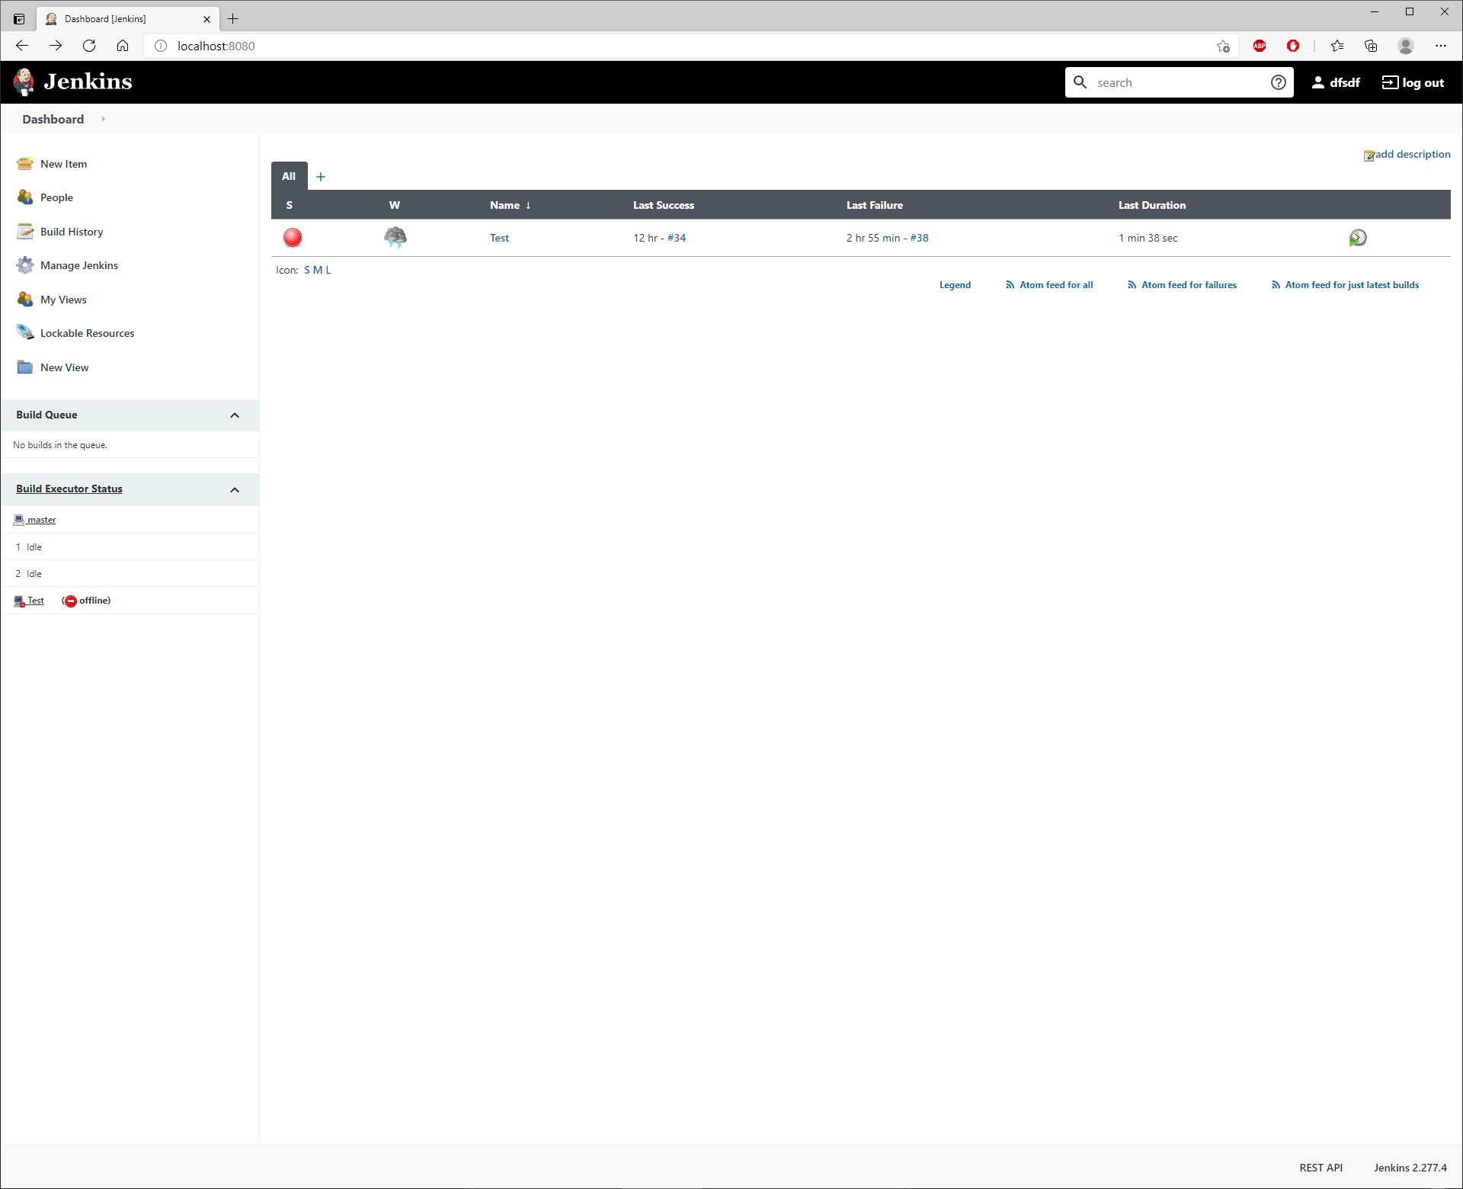Click the Jenkins 2.277.4 version link
Image resolution: width=1463 pixels, height=1189 pixels.
1410,1168
